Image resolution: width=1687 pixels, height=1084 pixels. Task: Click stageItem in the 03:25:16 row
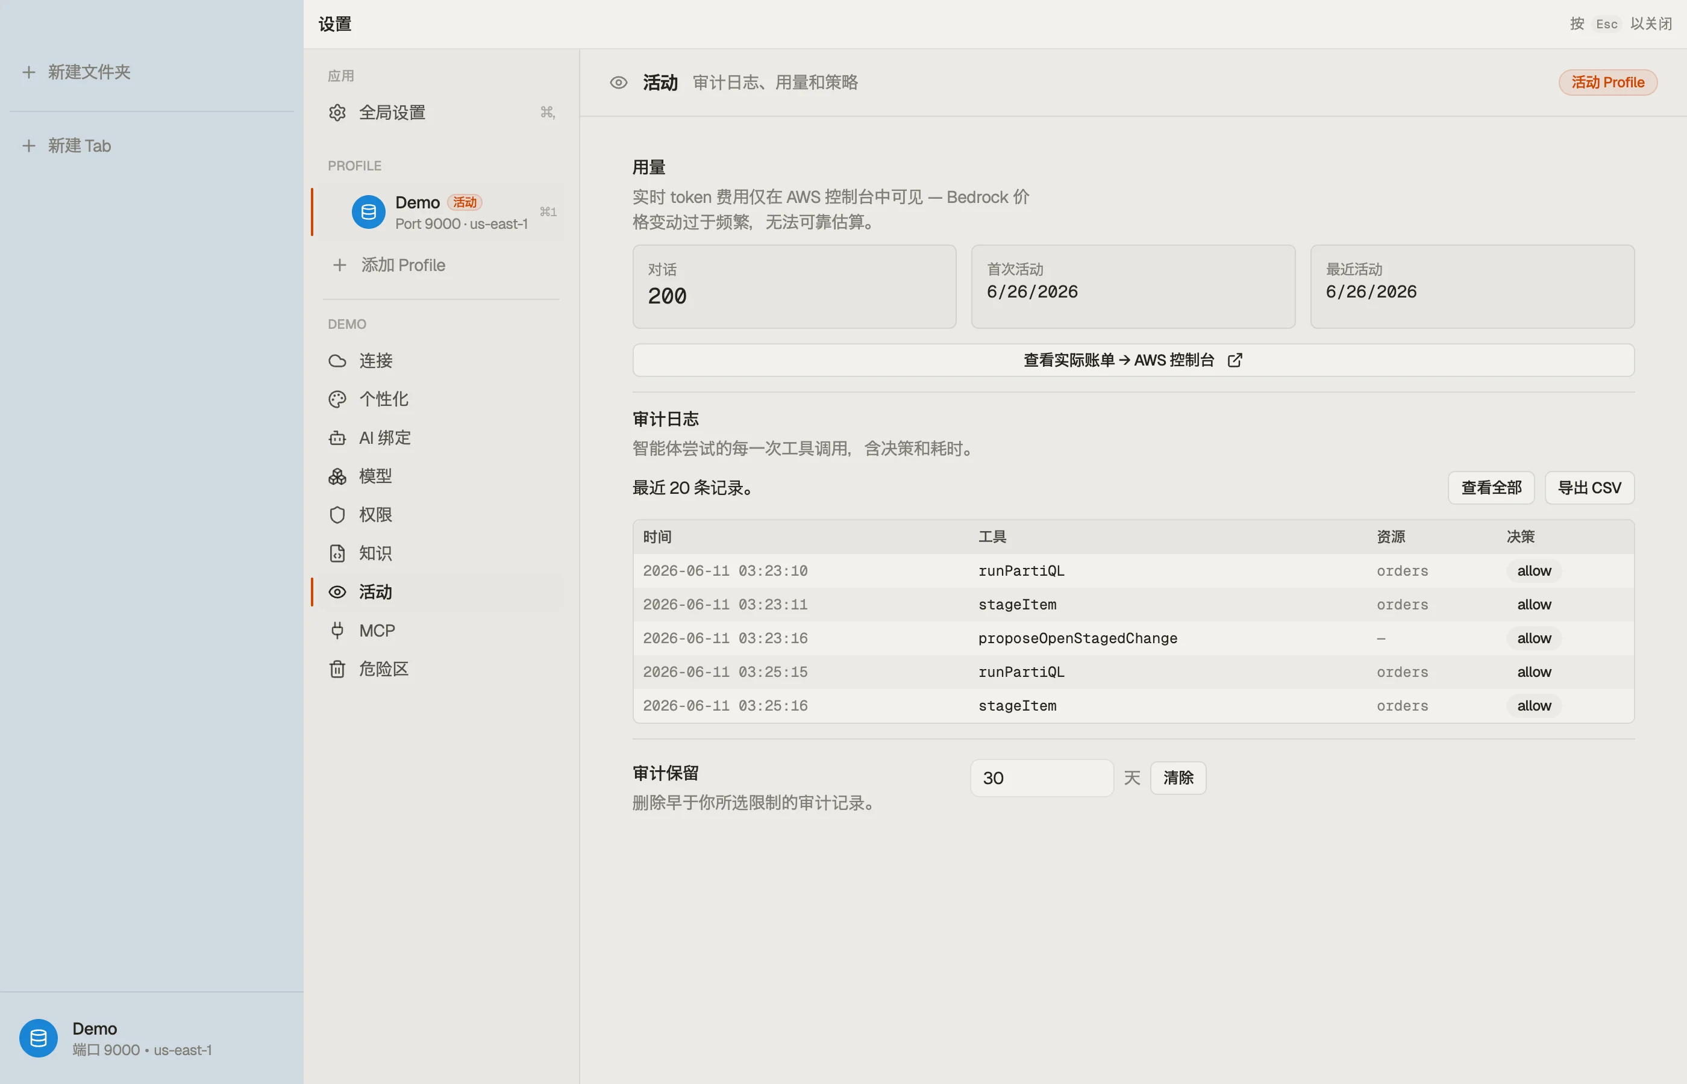point(1016,706)
